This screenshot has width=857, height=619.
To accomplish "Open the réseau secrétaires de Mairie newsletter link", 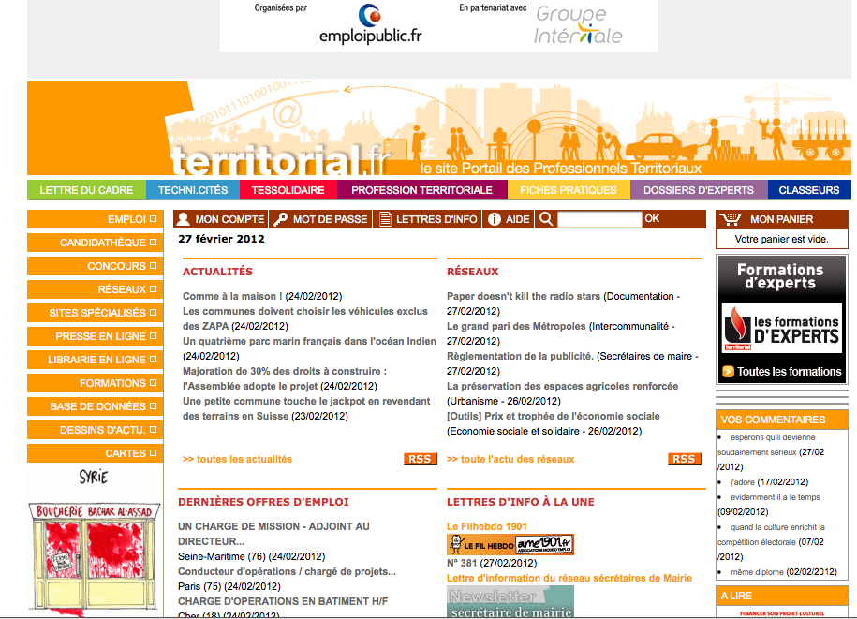I will point(569,578).
